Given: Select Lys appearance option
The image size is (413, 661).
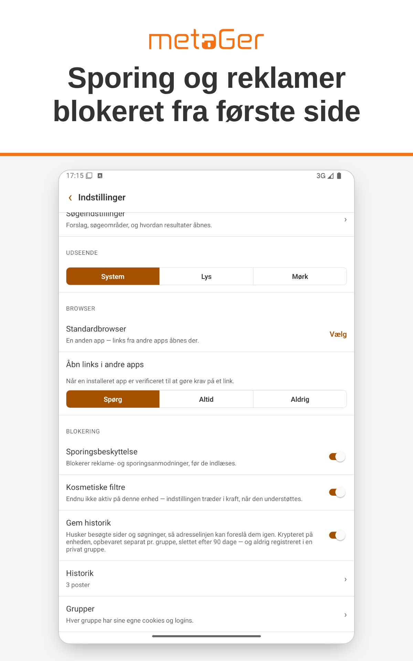Looking at the screenshot, I should point(206,276).
